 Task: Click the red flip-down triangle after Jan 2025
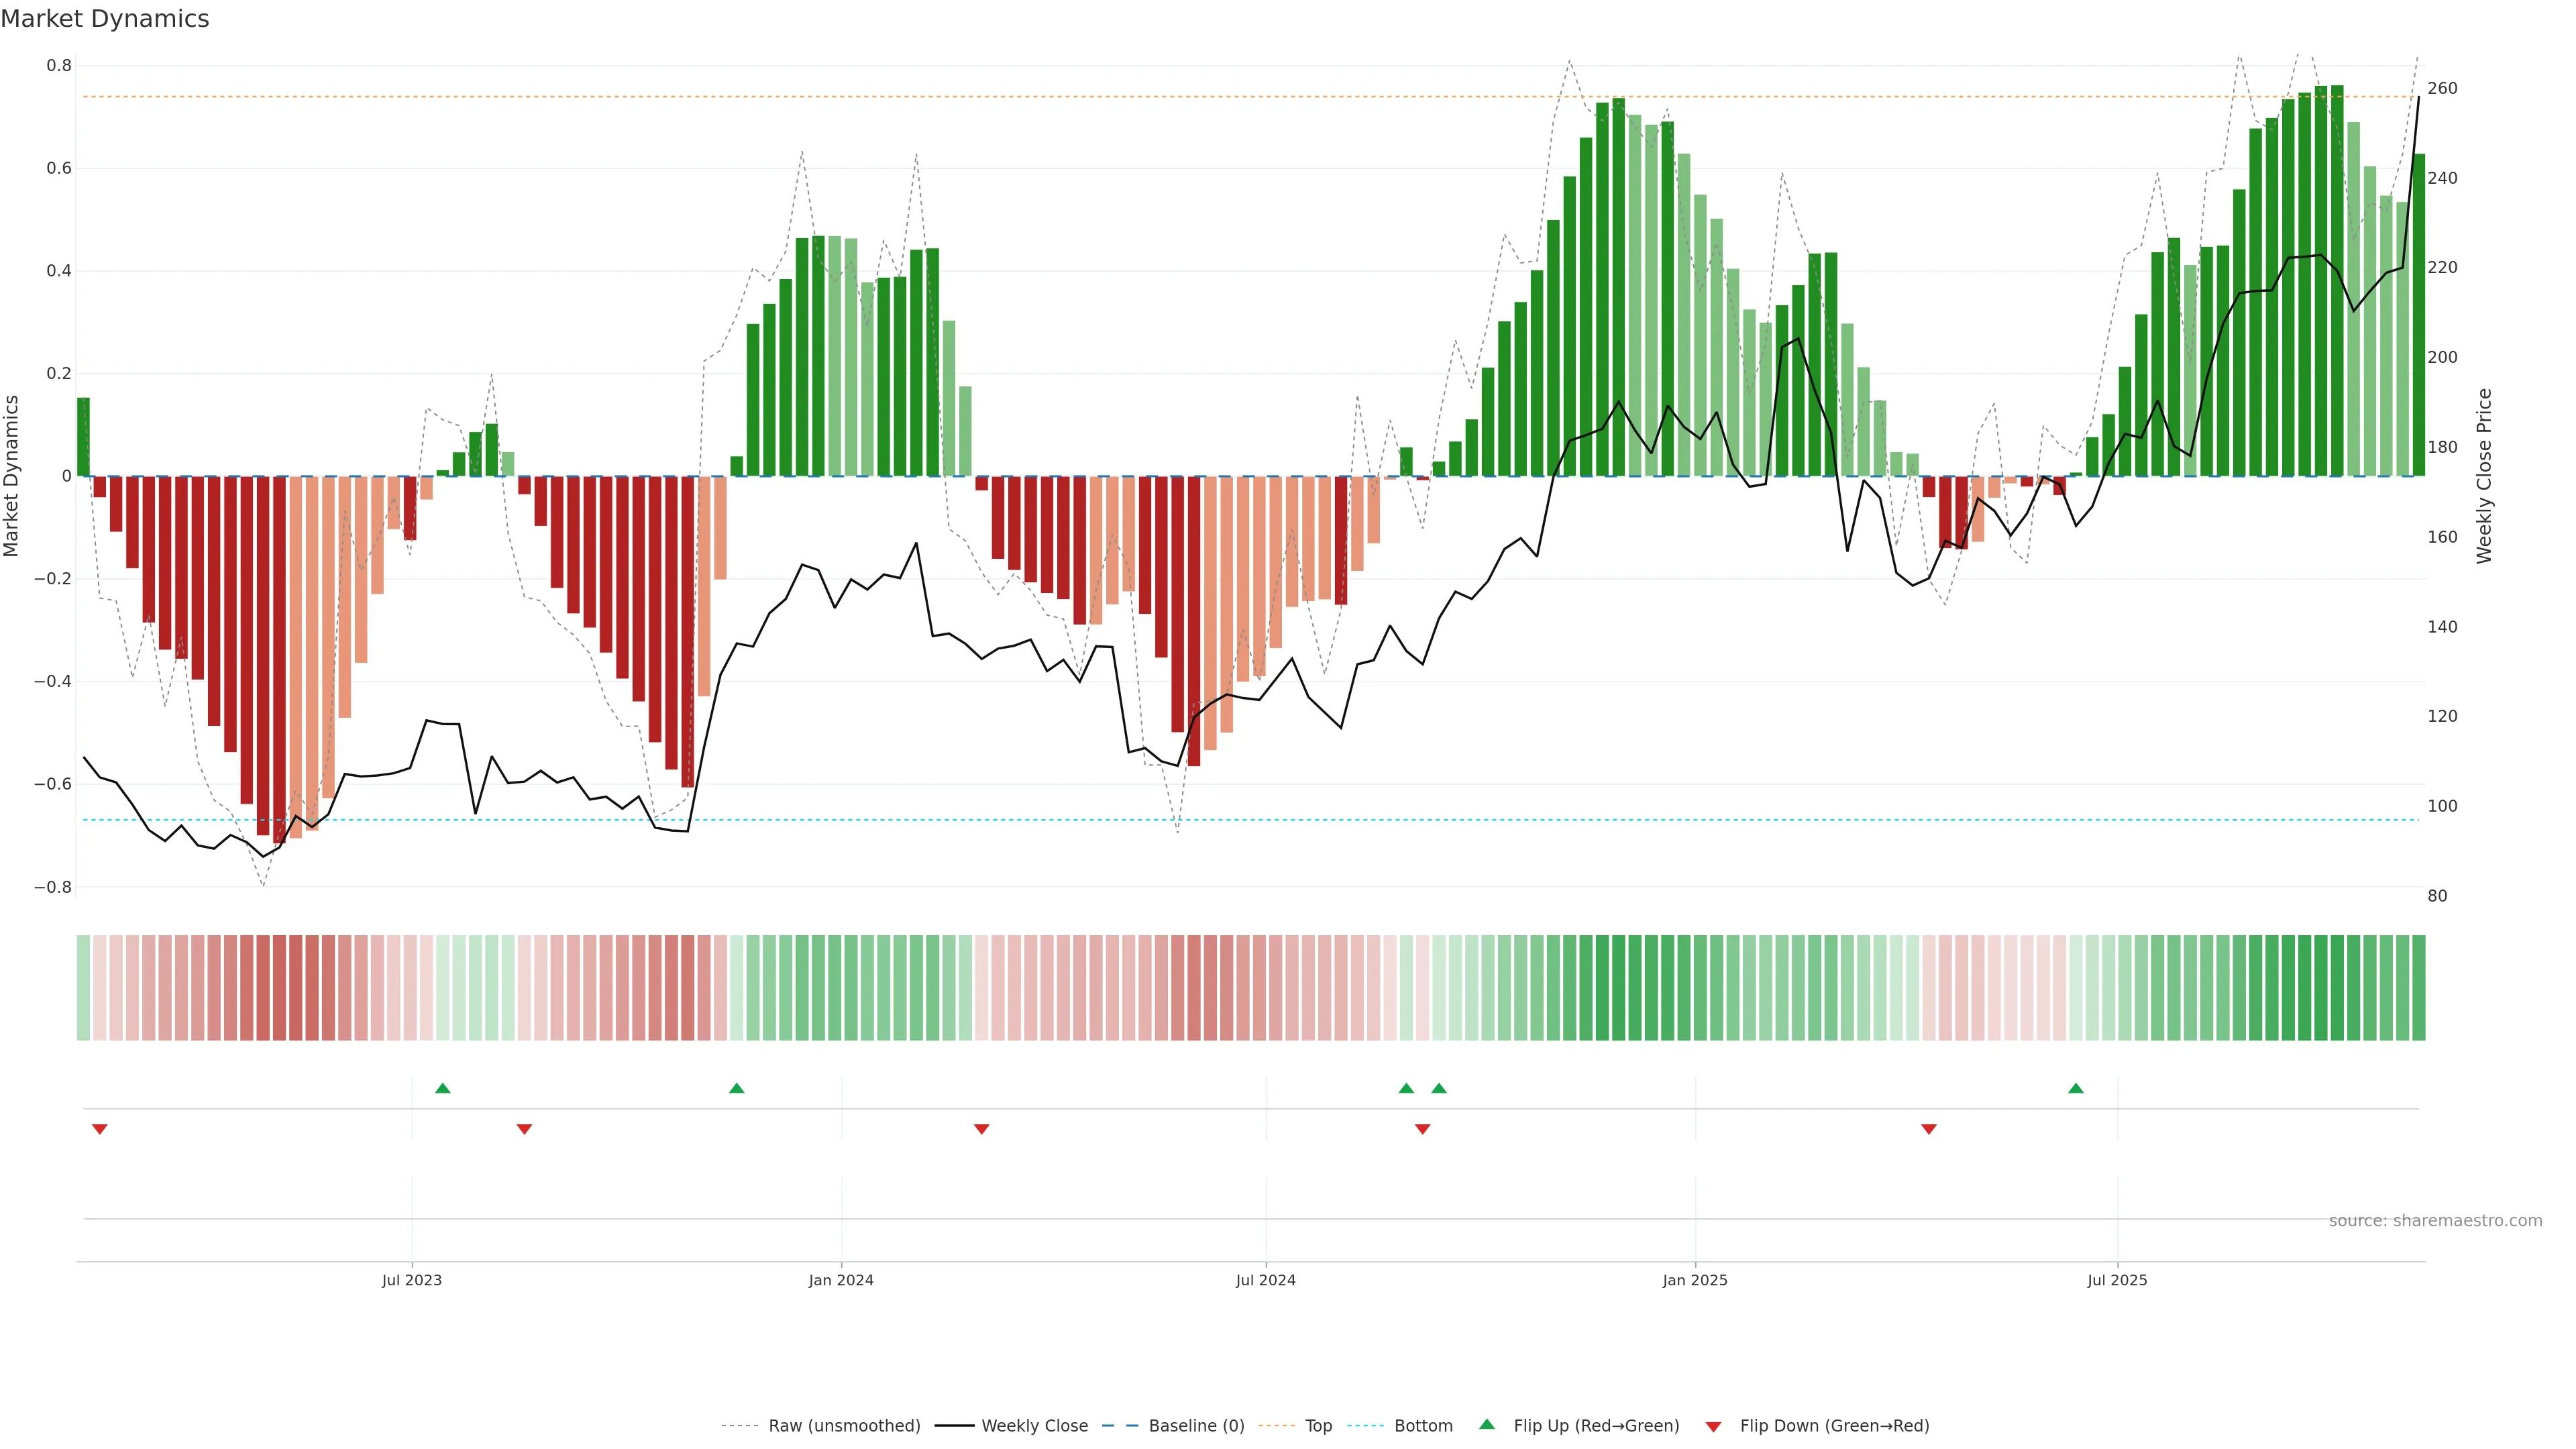(x=1929, y=1129)
